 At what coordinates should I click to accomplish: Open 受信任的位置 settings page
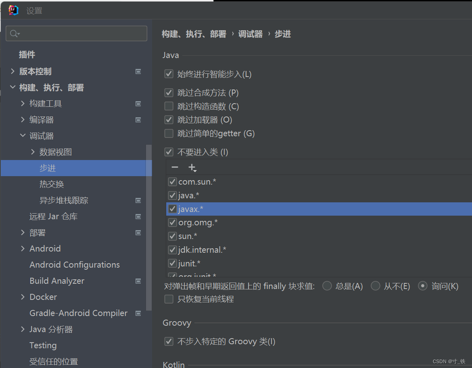[x=54, y=362]
